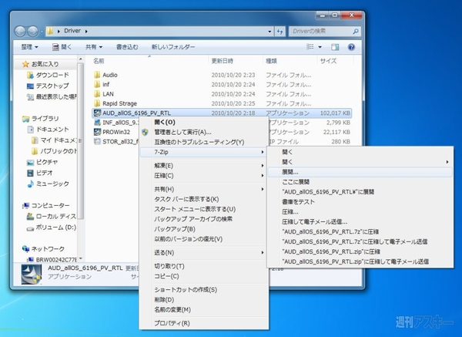Sort by the 名前 column header
Viewport: 462px width, 337px height.
click(99, 61)
